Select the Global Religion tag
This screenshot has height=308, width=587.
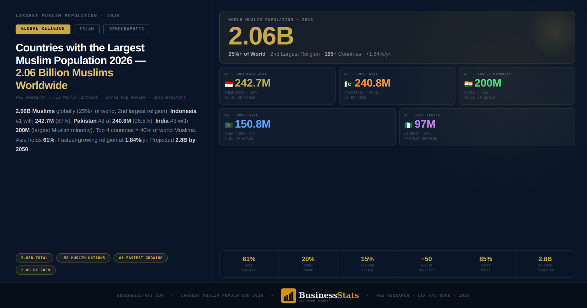[x=43, y=29]
